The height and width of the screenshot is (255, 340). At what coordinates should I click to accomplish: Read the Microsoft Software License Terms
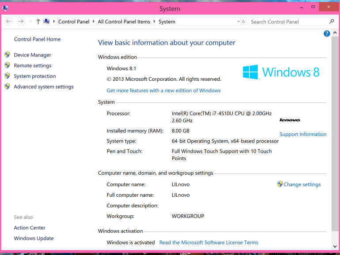[208, 243]
